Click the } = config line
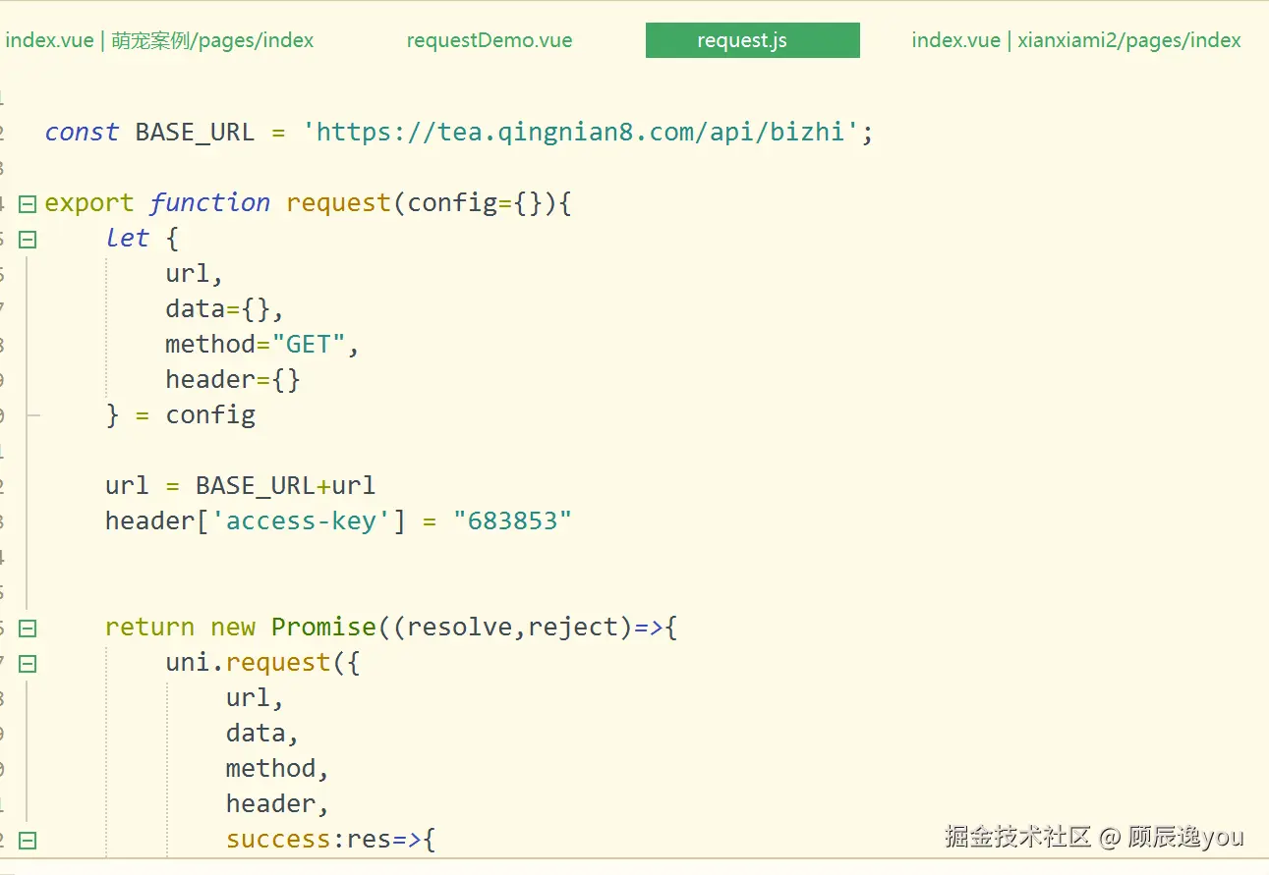 click(x=181, y=414)
